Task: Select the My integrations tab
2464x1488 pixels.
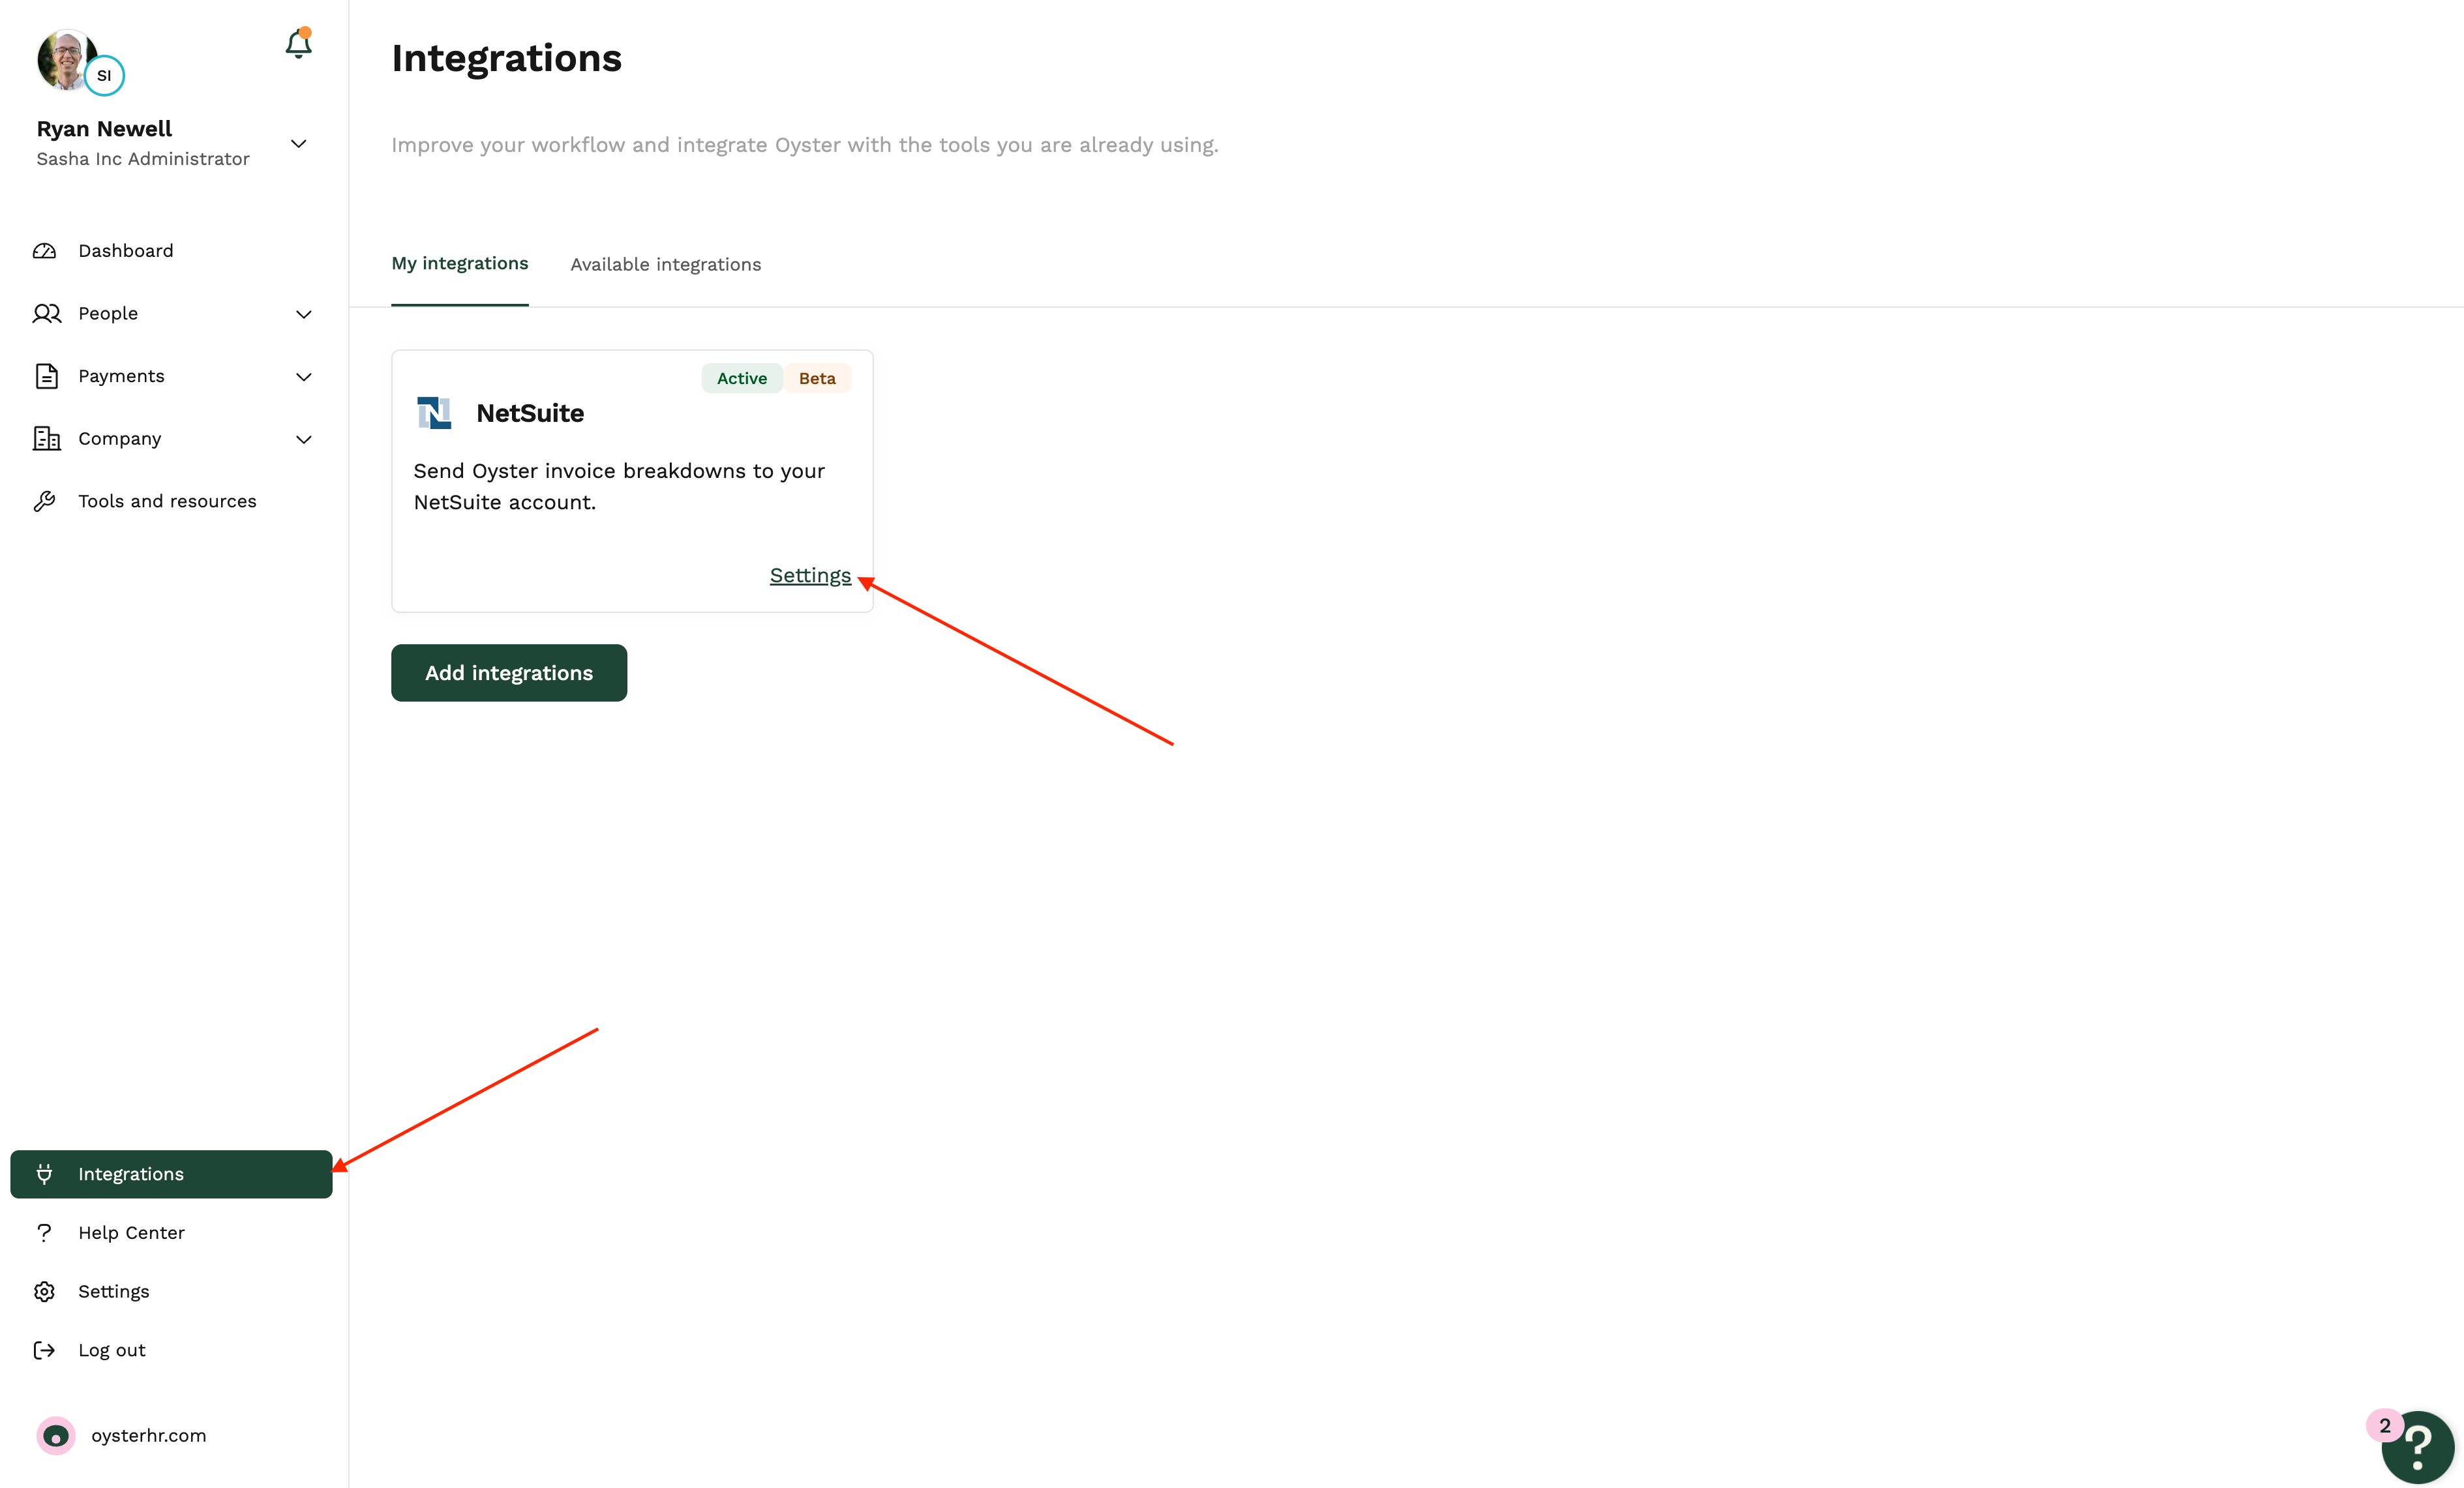Action: 459,263
